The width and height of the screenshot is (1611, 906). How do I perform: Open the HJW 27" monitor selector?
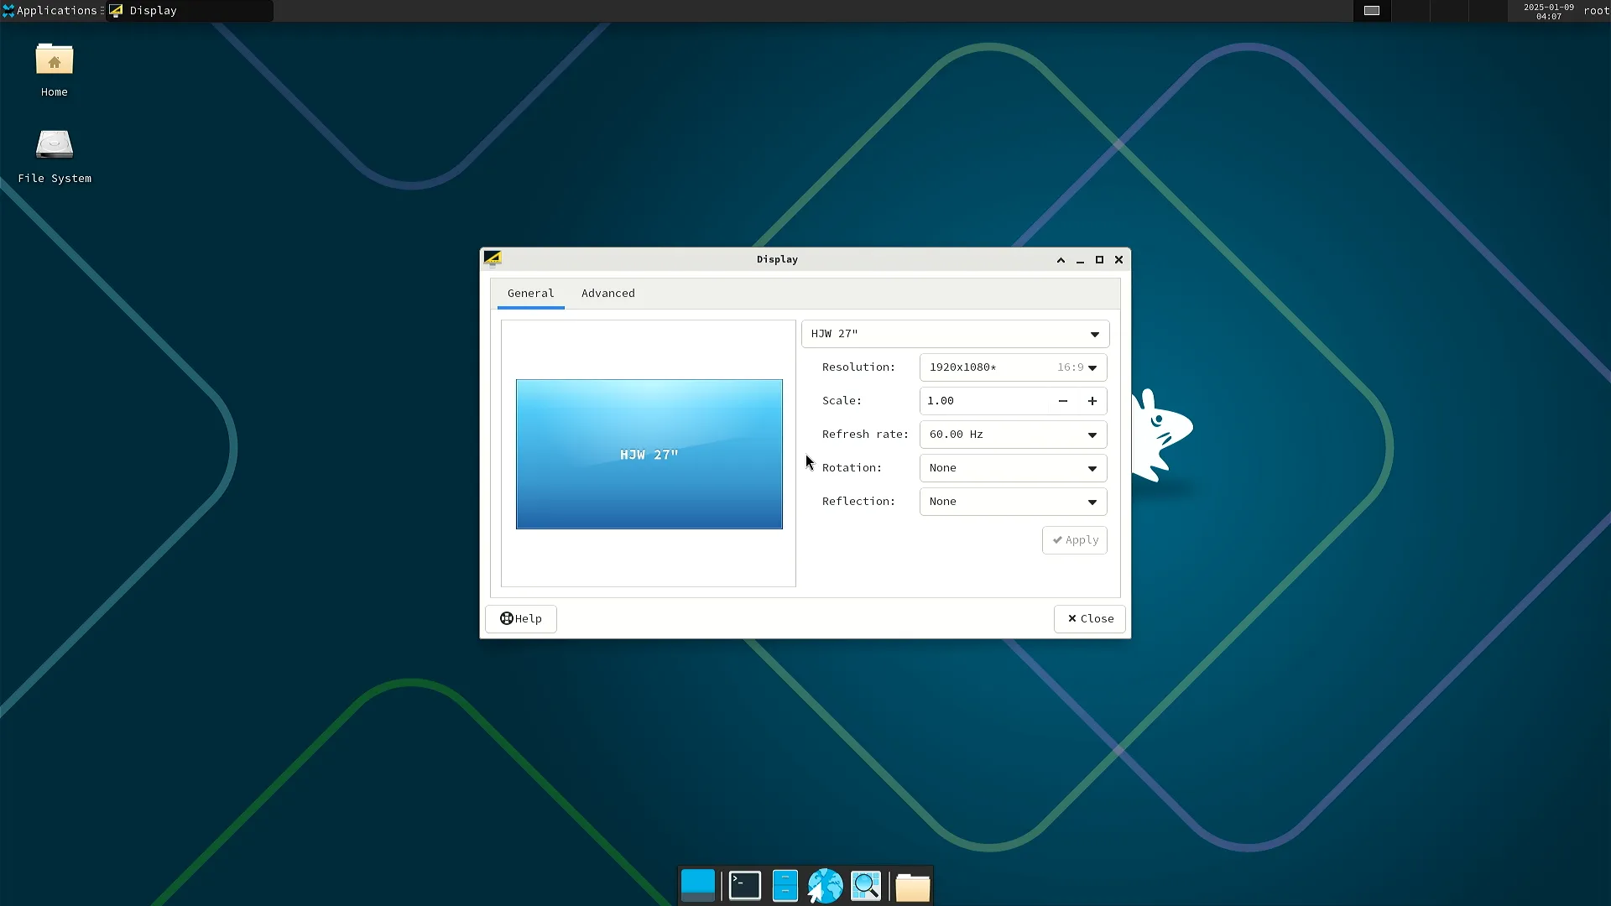click(955, 334)
